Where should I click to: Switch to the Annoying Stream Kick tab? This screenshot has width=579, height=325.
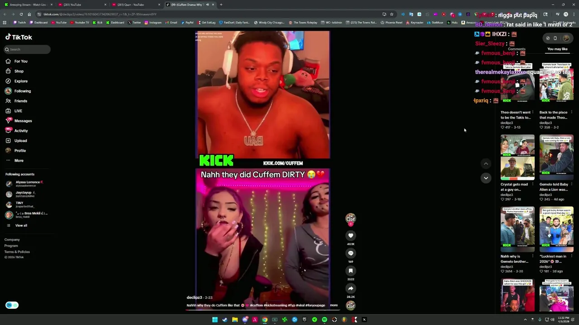point(27,5)
